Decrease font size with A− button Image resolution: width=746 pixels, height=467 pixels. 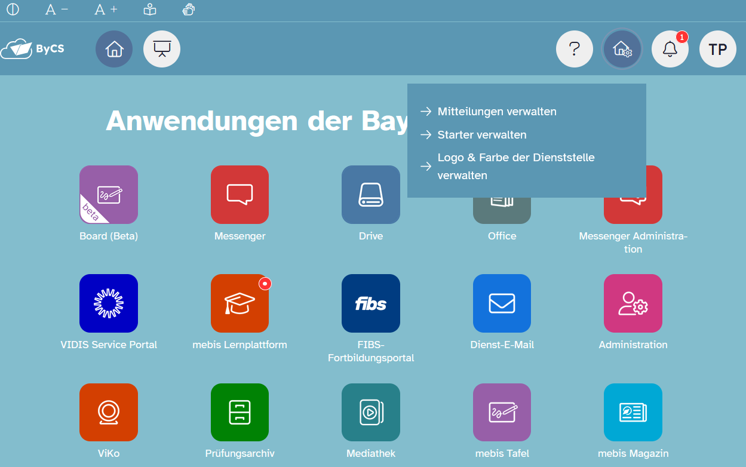point(57,10)
